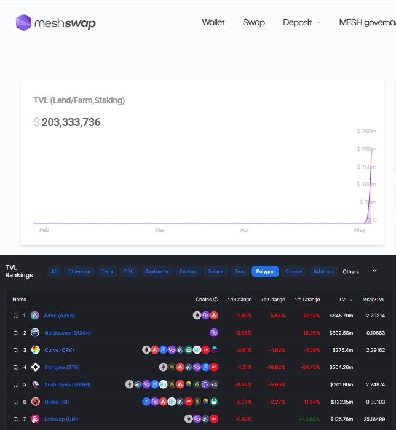Click the TVL chart spike near May

(x=370, y=185)
